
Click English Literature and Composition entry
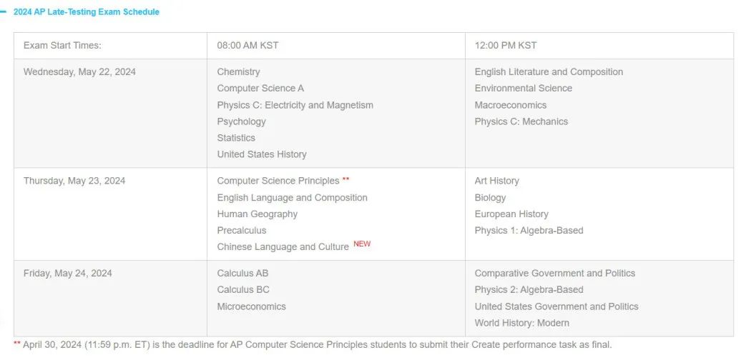(549, 71)
